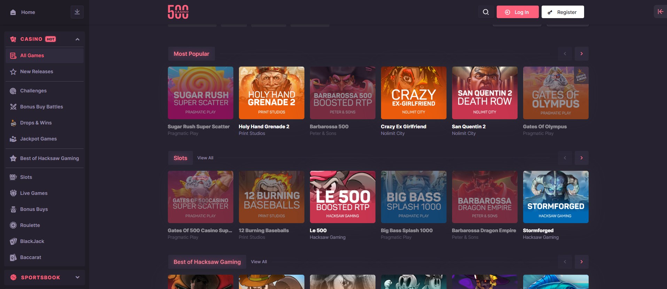This screenshot has width=667, height=289.
Task: Open Crazy Ex-Girlfriend game thumbnail
Action: click(414, 93)
